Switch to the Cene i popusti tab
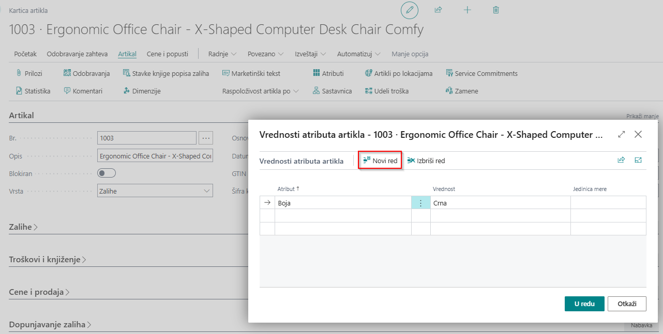The height and width of the screenshot is (334, 663). tap(167, 54)
